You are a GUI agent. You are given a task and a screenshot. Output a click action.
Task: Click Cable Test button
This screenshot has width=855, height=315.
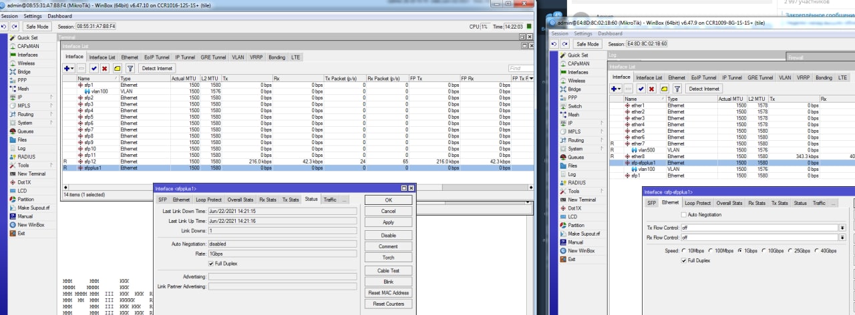coord(388,271)
